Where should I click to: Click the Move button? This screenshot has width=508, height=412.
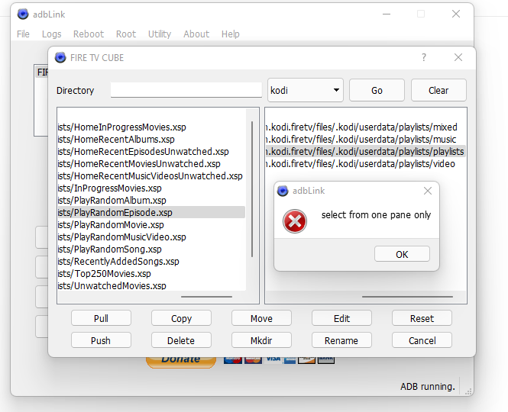click(261, 318)
